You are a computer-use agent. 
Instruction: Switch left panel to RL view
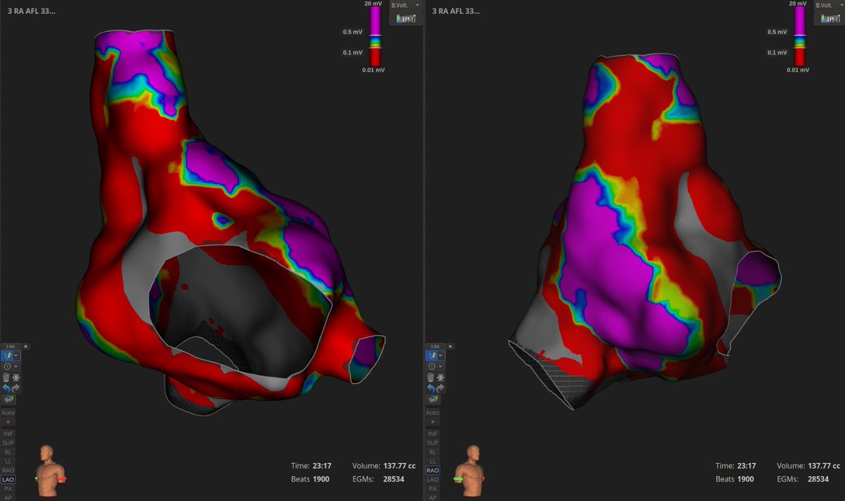point(8,452)
